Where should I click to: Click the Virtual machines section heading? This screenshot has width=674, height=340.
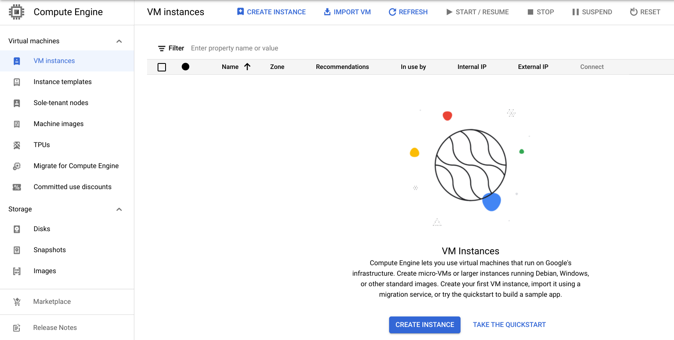(x=34, y=41)
